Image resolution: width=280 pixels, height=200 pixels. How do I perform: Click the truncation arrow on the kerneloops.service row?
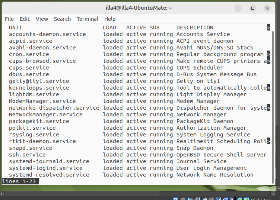pos(268,88)
